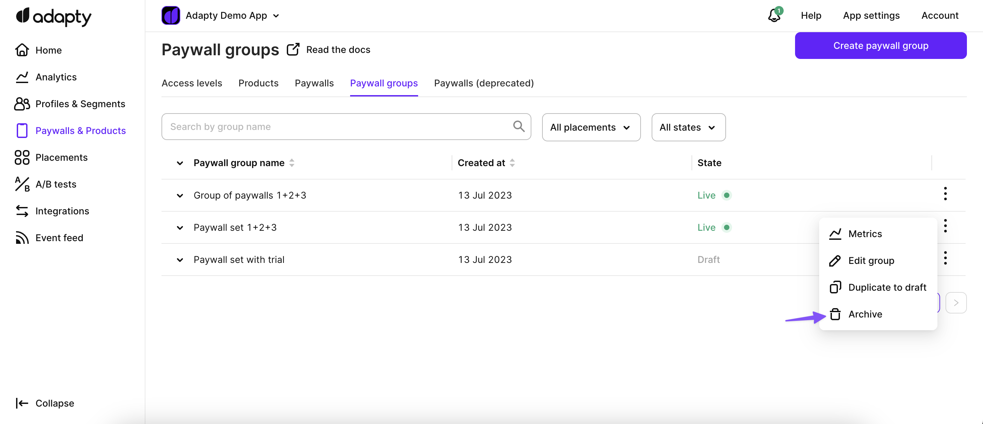
Task: Open the All placements dropdown
Action: pos(591,127)
